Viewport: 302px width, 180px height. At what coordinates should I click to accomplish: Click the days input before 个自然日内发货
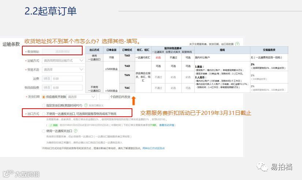point(104,97)
